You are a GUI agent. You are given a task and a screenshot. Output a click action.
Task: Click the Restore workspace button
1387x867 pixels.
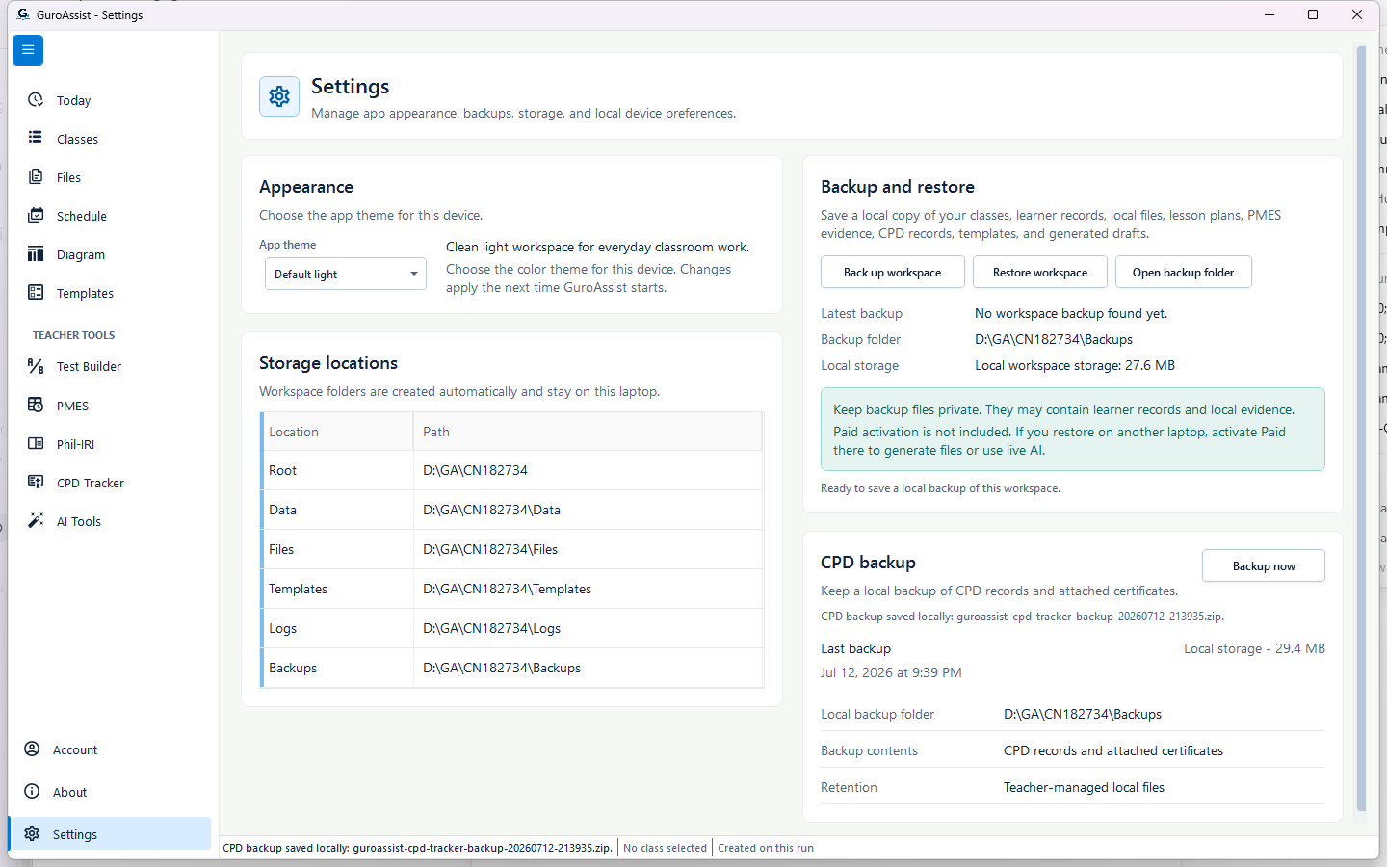1040,272
